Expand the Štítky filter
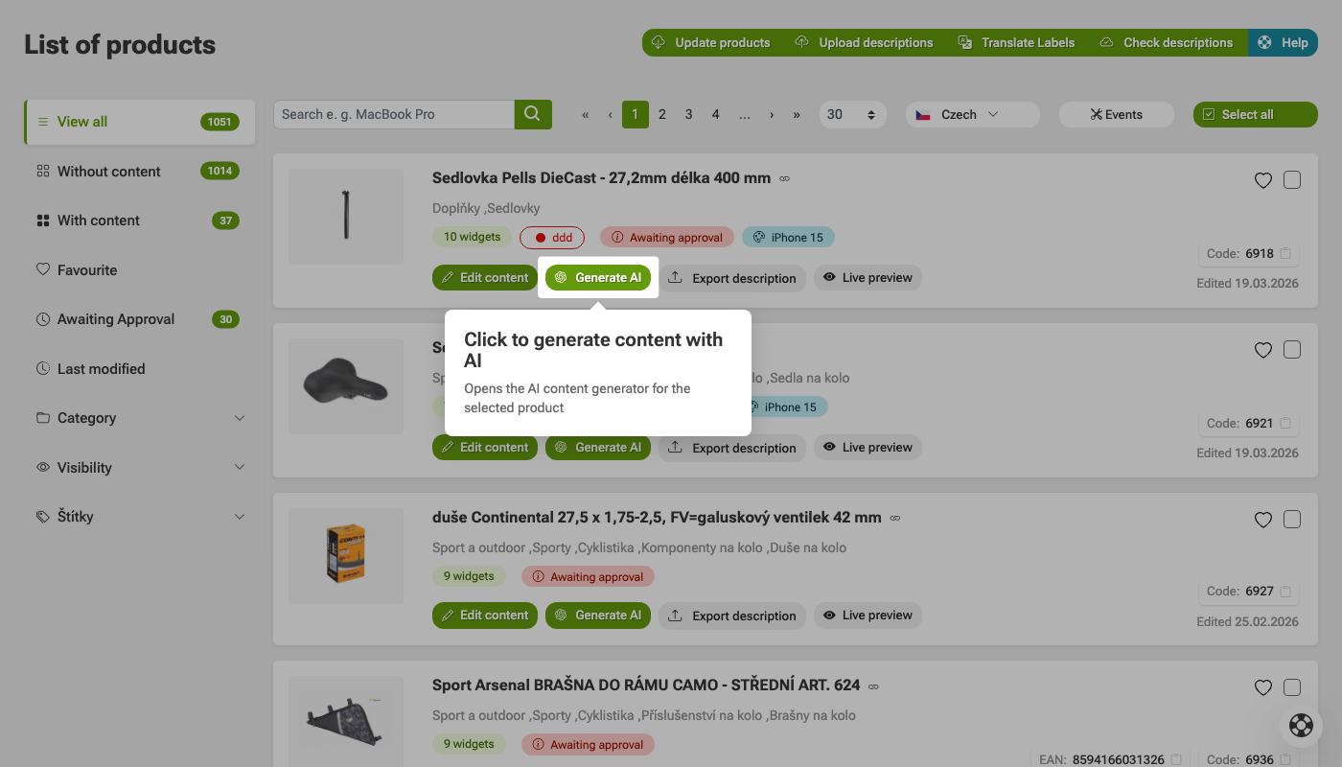Image resolution: width=1342 pixels, height=767 pixels. [x=140, y=517]
